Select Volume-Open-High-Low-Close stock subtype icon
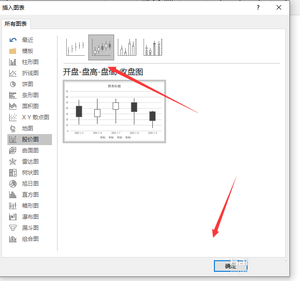300x281 pixels. (x=153, y=47)
